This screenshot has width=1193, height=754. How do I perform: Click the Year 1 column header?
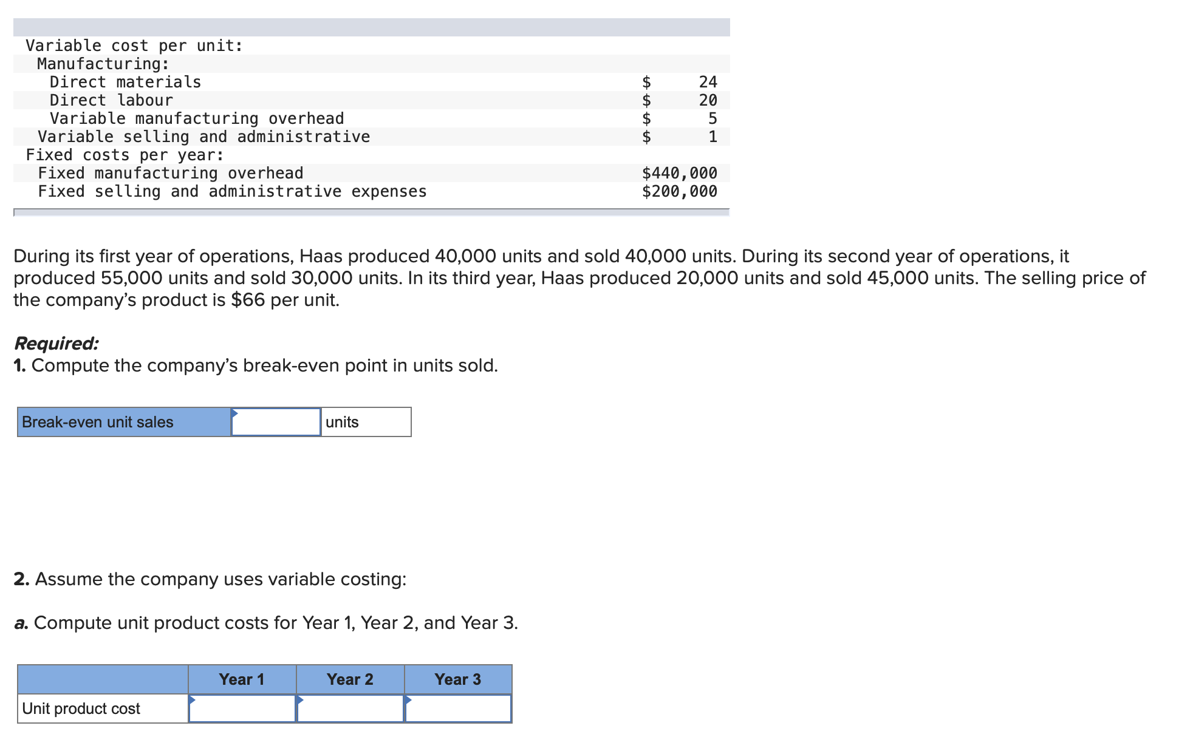242,679
